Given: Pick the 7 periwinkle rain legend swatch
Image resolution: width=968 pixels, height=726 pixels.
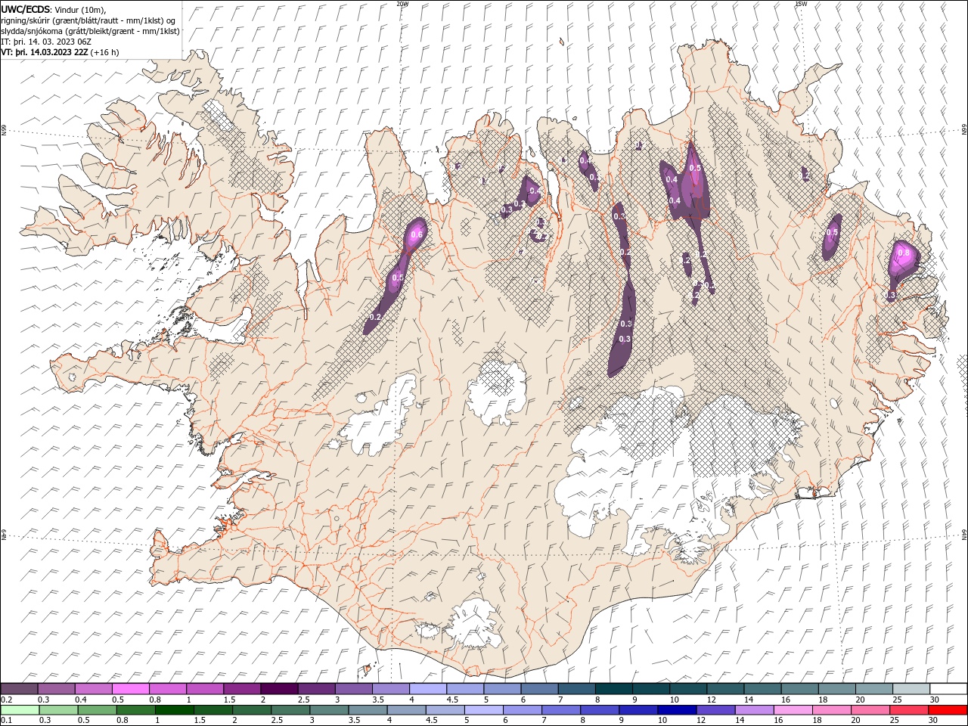Looking at the screenshot, I should [560, 710].
